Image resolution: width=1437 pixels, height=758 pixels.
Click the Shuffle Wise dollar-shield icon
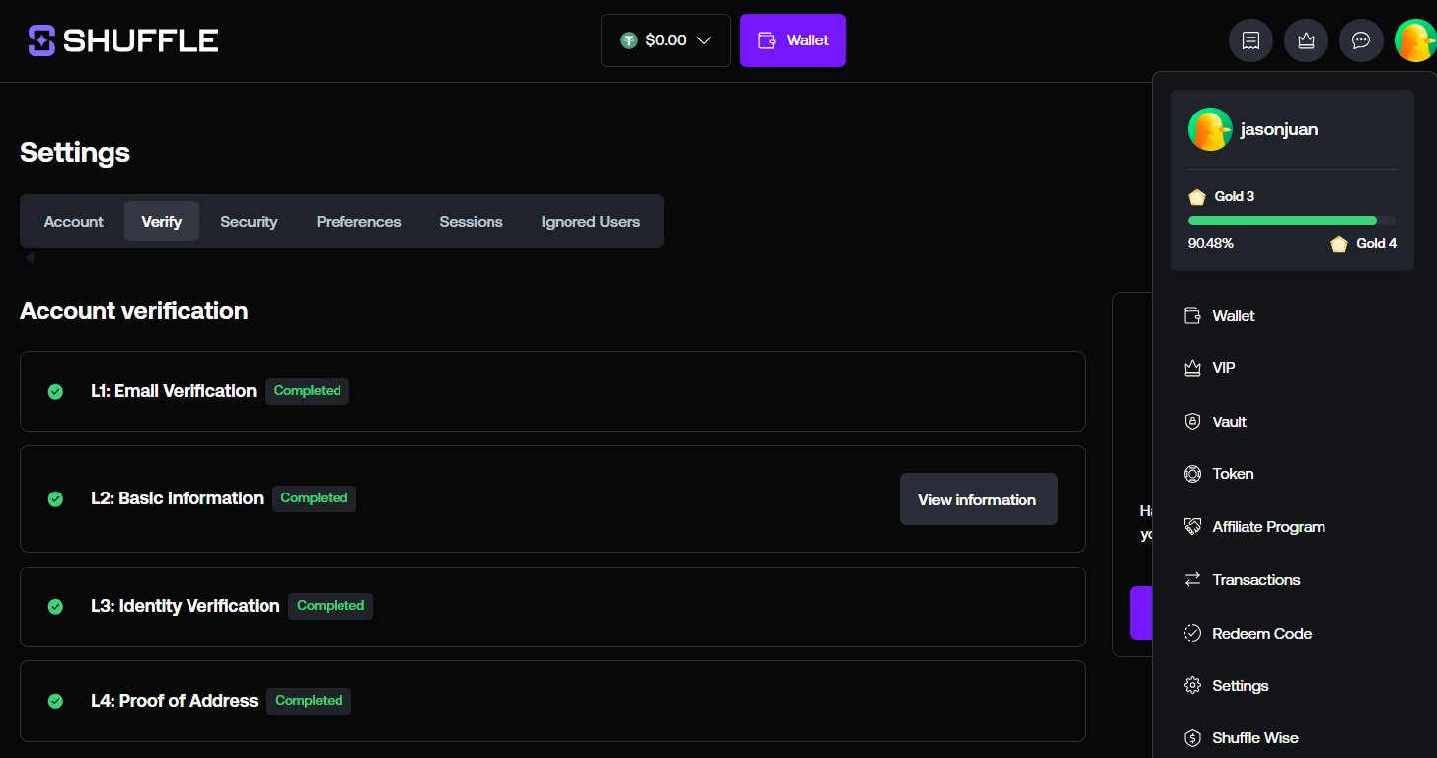click(1192, 738)
